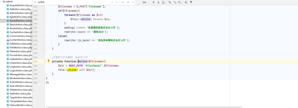Go to next search occurrence arrow
This screenshot has width=298, height=108.
(158, 2)
